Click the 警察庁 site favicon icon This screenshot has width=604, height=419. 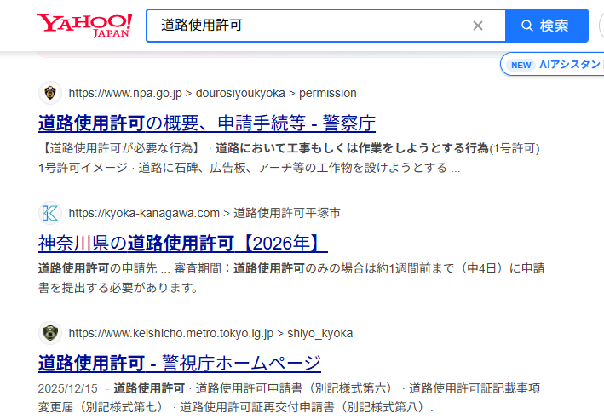[50, 93]
